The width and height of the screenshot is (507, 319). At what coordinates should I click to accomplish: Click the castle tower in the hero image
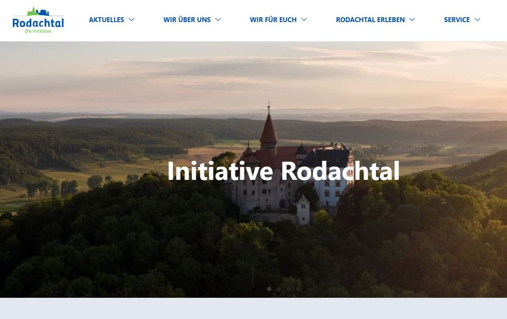[x=269, y=129]
